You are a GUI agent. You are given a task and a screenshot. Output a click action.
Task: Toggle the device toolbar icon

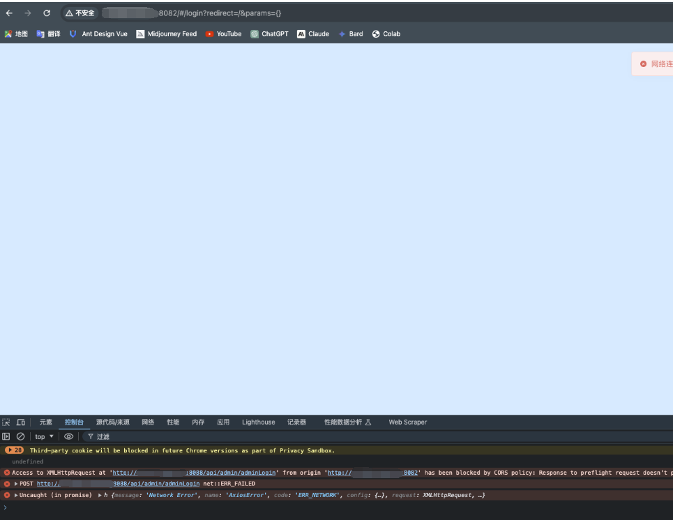[x=21, y=422]
